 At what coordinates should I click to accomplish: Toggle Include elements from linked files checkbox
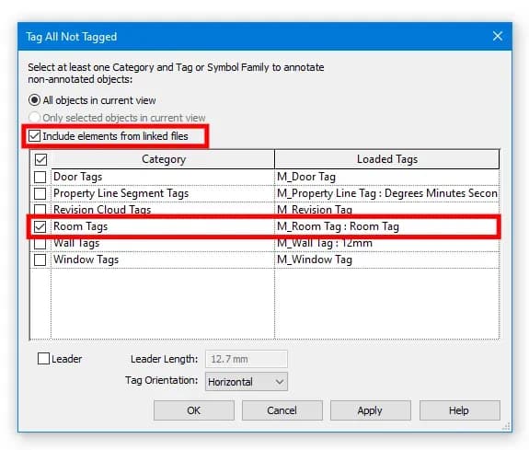point(34,136)
